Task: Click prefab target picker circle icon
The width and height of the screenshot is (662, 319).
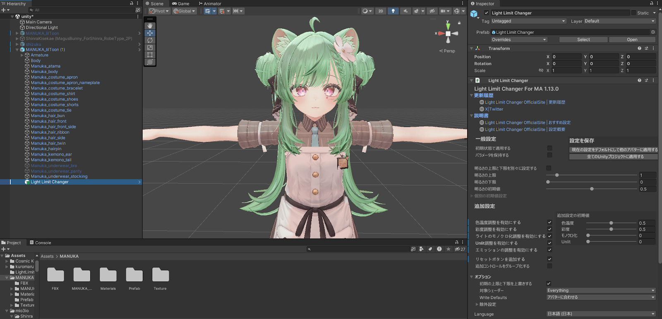Action: (653, 32)
